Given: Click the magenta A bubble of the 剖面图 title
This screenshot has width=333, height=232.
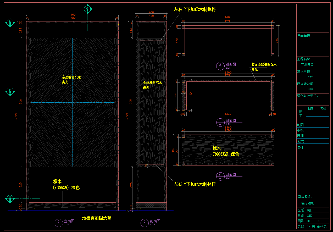Looking at the screenshot, I should coord(220,66).
